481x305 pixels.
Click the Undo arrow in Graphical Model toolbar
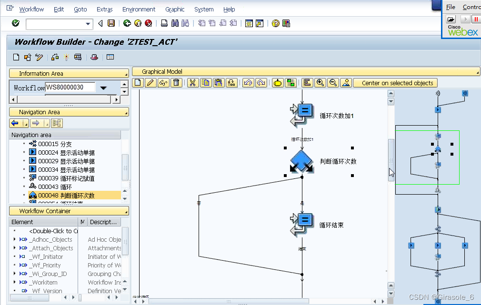pos(248,83)
